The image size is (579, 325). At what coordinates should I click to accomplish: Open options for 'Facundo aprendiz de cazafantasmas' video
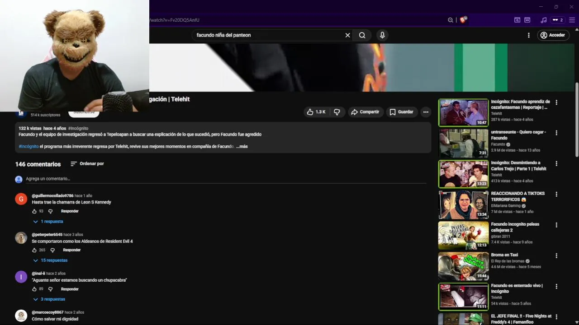click(x=556, y=102)
